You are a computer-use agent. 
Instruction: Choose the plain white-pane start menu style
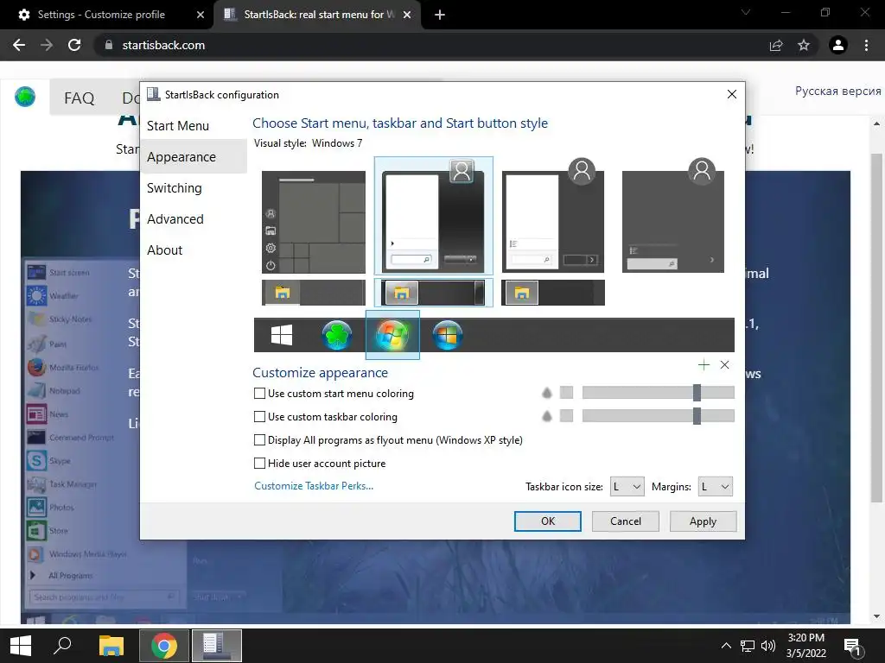click(553, 216)
